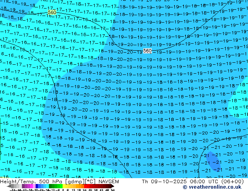
Task: Click the '(06+00)' forecast offset text
Action: (232, 181)
